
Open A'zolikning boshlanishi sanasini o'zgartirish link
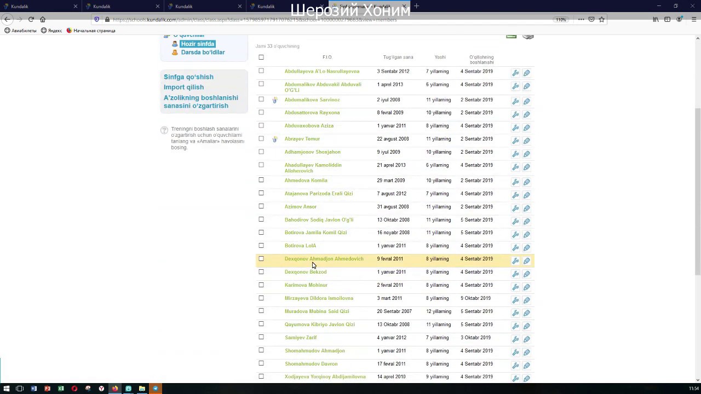(201, 102)
